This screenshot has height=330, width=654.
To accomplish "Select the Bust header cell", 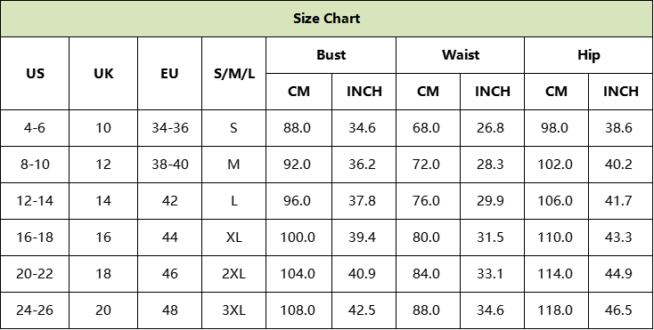I will coord(331,55).
